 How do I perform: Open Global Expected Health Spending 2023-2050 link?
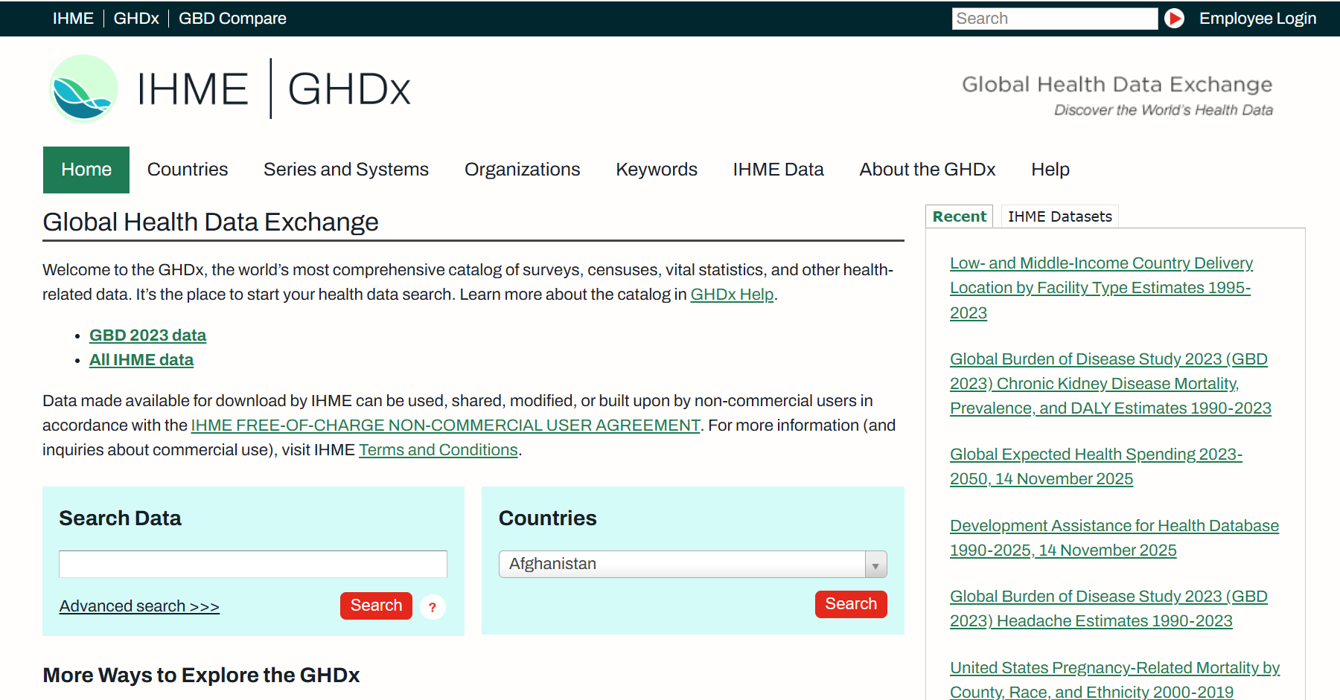1096,466
